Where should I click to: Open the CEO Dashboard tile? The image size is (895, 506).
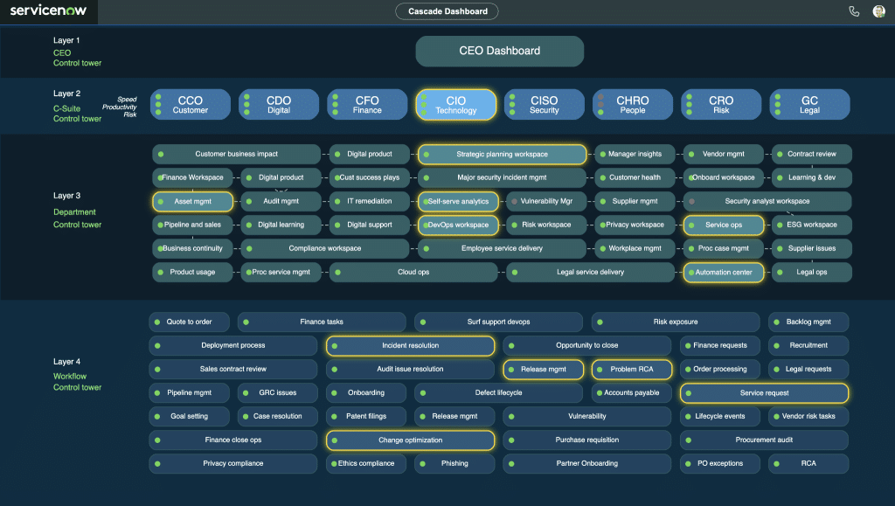499,51
